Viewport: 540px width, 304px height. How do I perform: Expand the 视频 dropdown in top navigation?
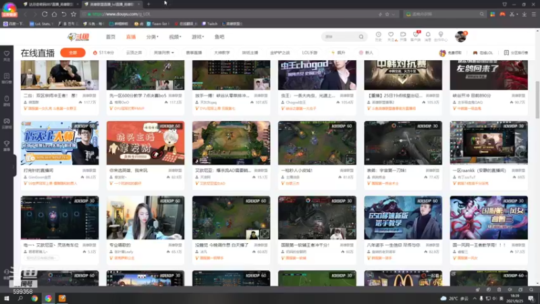click(175, 37)
